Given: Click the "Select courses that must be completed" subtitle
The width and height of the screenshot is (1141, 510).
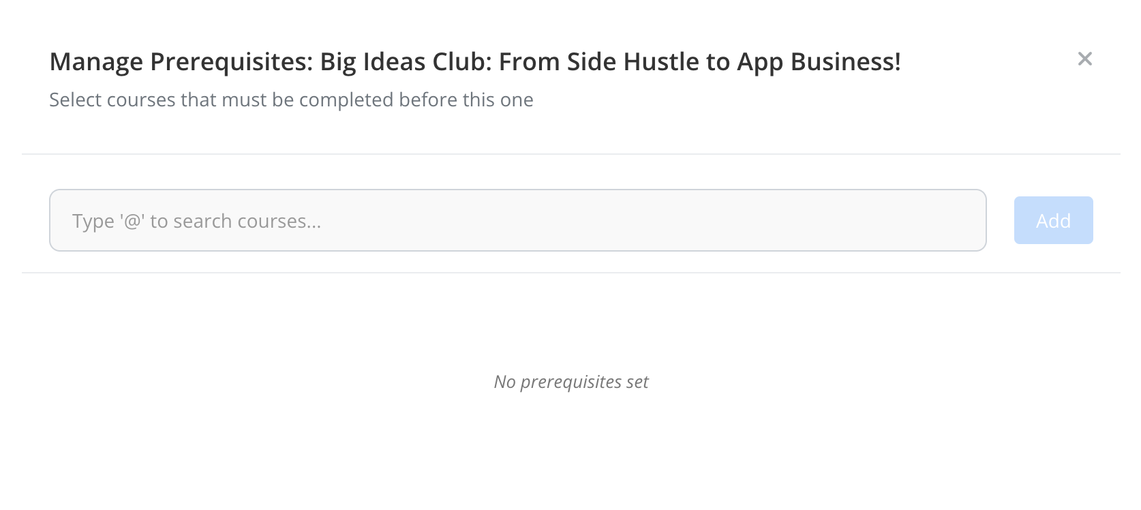Looking at the screenshot, I should coord(291,100).
